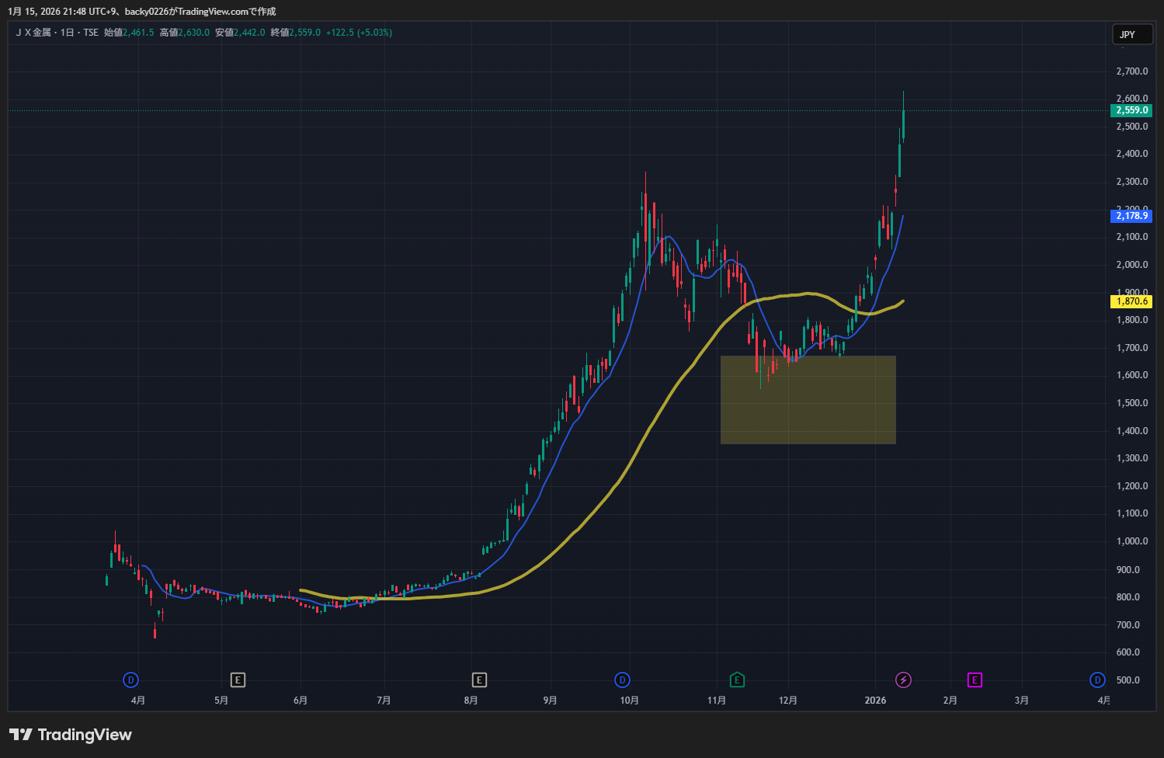
Task: Click the +122.5 (+5.03%) change value
Action: pos(359,33)
